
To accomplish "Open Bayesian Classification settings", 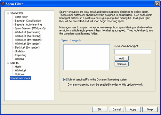I will [28, 21].
